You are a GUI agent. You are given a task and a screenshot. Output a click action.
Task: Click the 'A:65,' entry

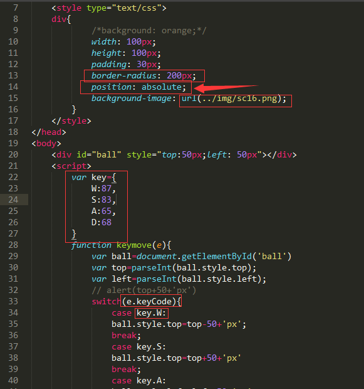point(103,211)
